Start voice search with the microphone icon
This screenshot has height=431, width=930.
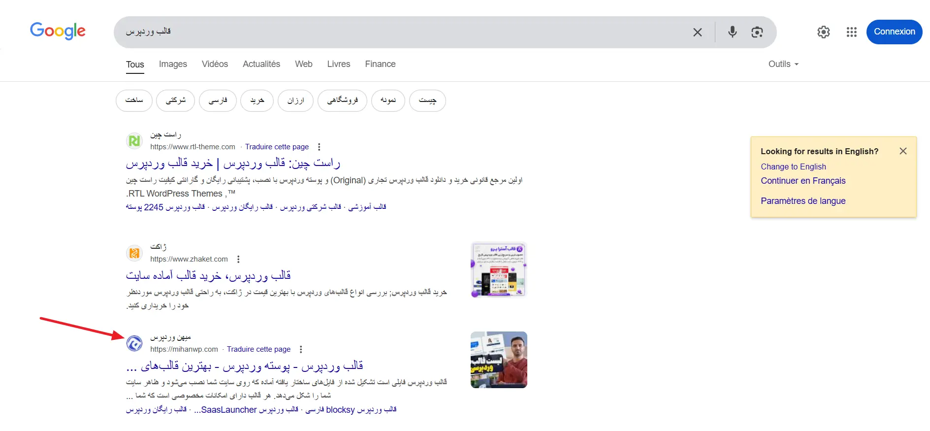(733, 32)
